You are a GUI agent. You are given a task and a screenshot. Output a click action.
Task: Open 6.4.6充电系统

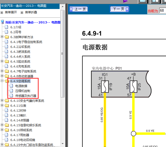click(x=20, y=66)
